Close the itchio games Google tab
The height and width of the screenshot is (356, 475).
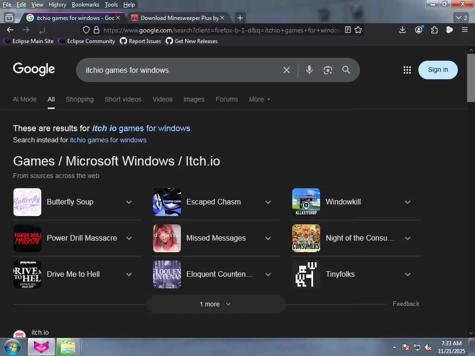pos(118,18)
